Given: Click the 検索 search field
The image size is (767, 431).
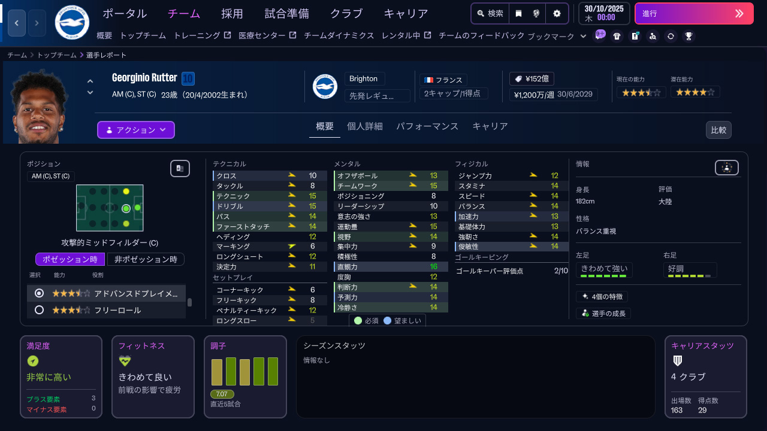Looking at the screenshot, I should [x=490, y=13].
